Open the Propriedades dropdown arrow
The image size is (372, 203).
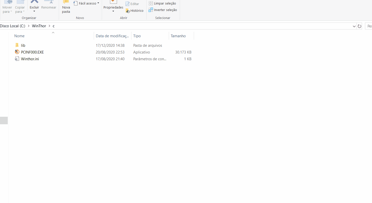click(x=113, y=11)
